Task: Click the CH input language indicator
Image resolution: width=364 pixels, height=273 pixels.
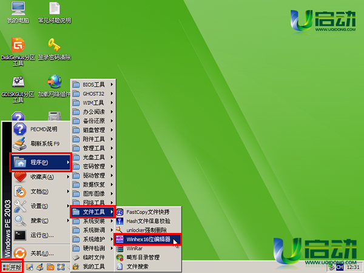Action: tap(340, 268)
